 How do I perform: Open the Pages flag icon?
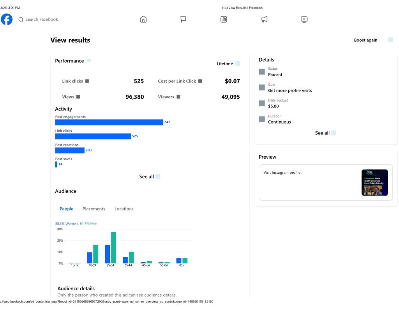184,19
